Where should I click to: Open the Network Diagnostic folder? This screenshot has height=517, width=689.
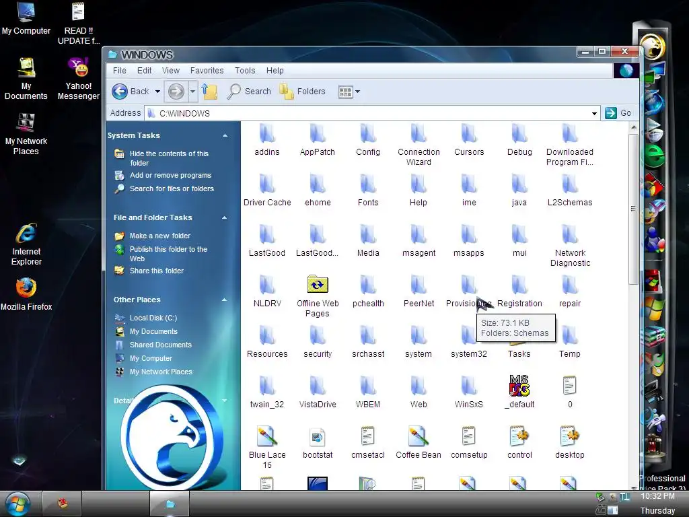pyautogui.click(x=569, y=246)
